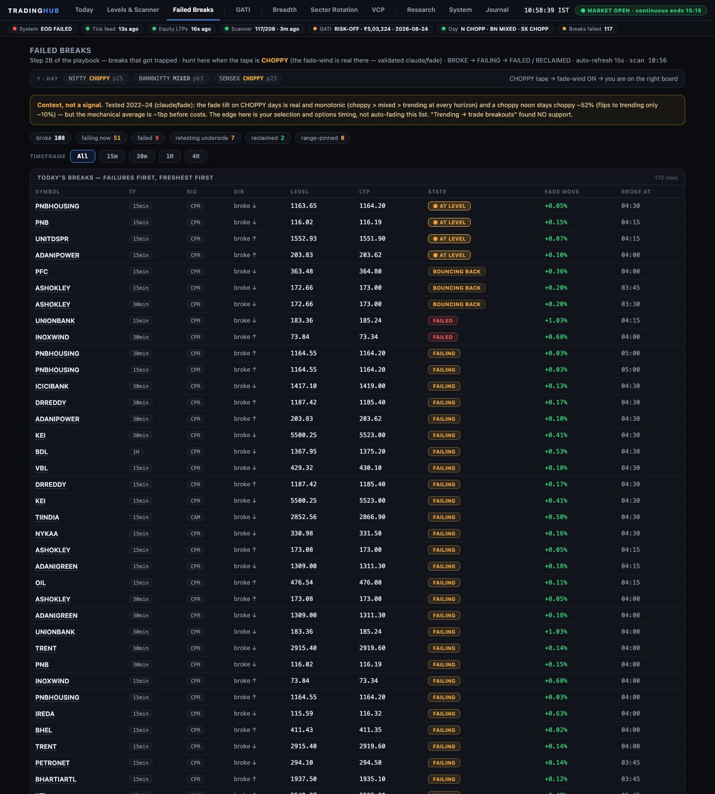Filter by broke 108 chip
This screenshot has width=715, height=794.
(51, 138)
